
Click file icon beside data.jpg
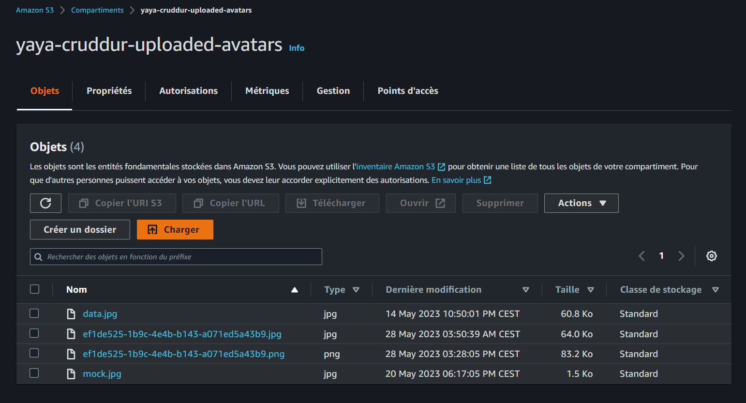[71, 314]
